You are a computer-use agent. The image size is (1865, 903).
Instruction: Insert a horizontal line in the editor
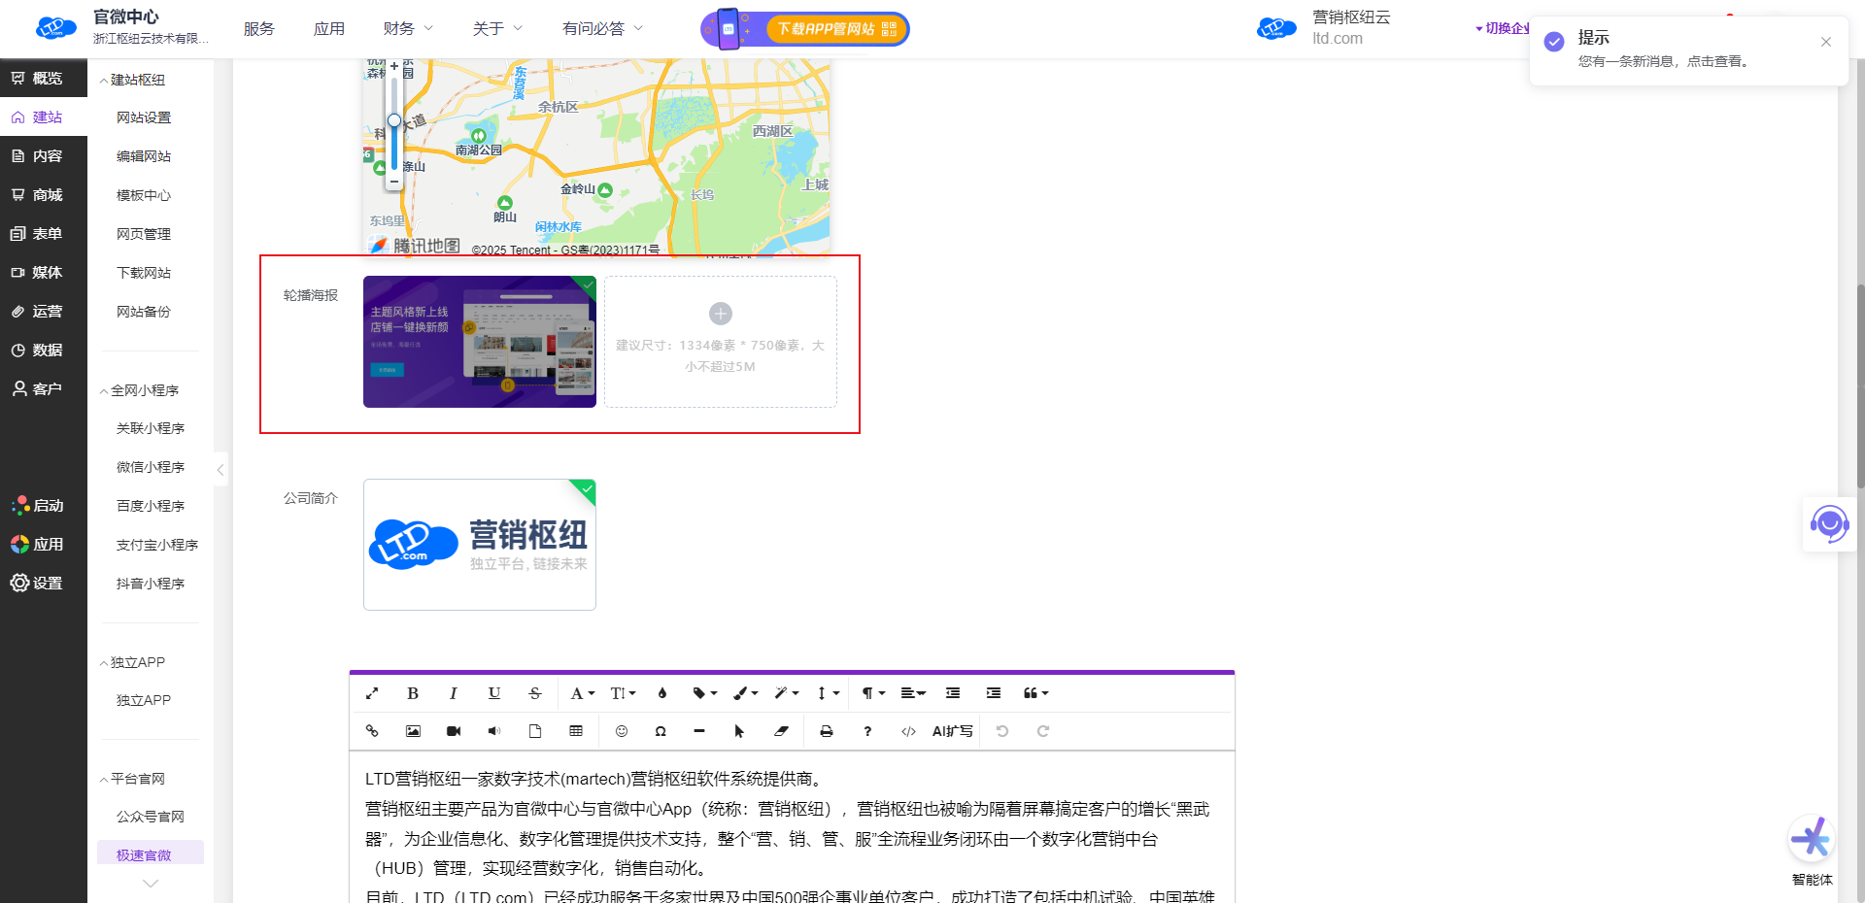point(699,731)
